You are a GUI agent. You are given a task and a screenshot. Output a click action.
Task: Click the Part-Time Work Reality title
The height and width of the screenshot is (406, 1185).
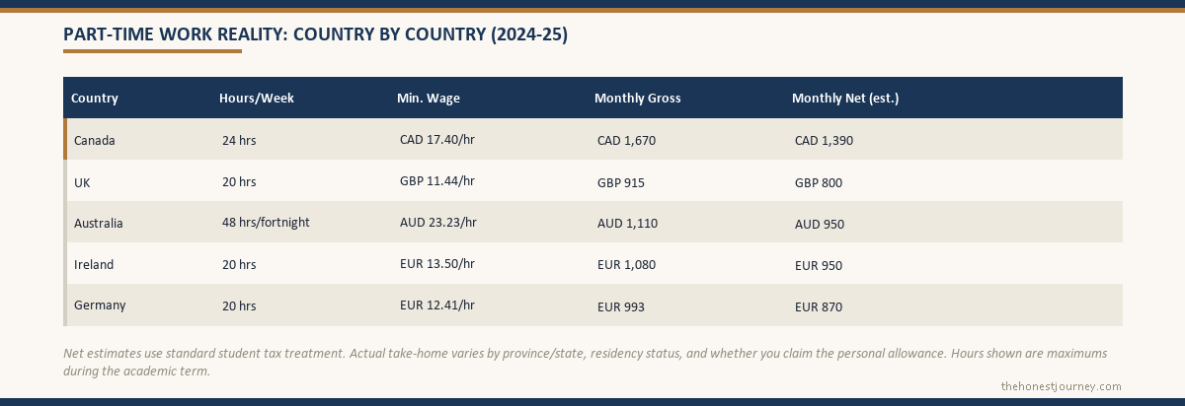pos(315,34)
